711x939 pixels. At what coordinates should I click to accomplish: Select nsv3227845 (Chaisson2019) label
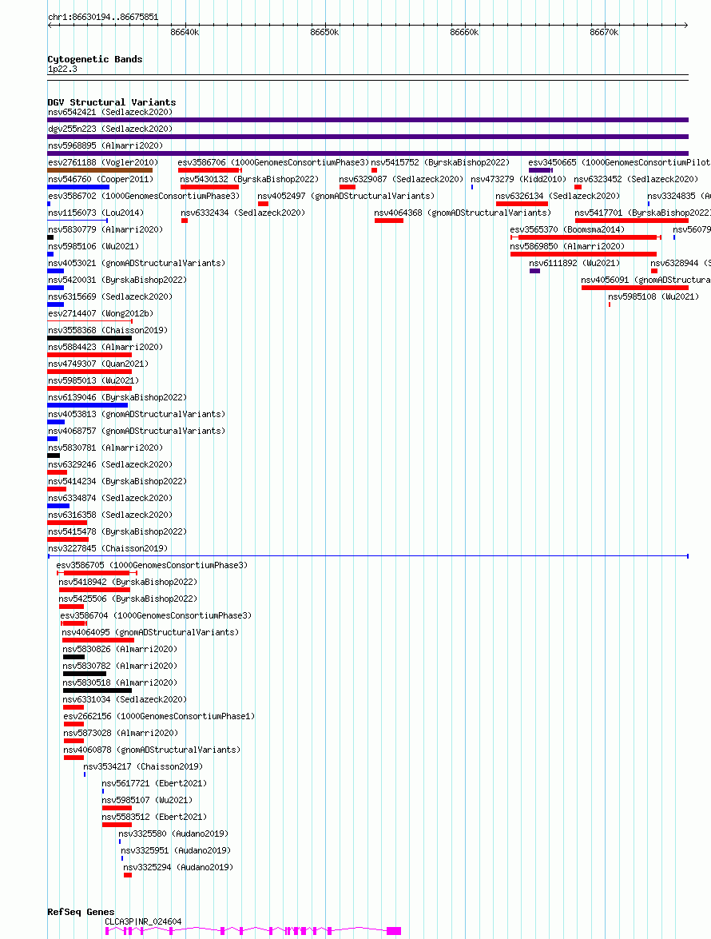(x=108, y=548)
